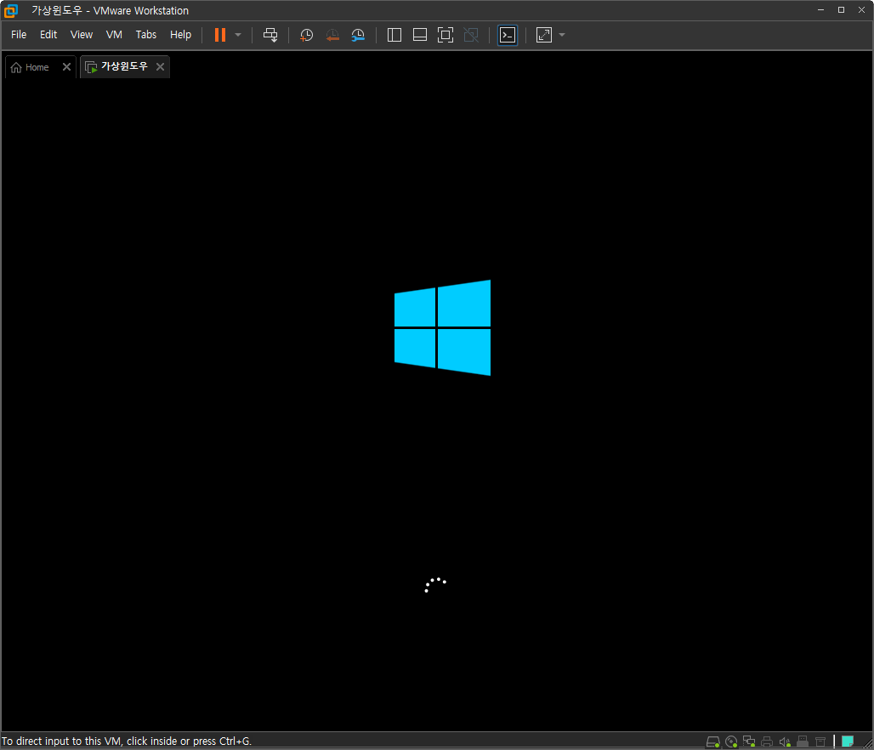Maximize the VMware Workstation window

(841, 10)
